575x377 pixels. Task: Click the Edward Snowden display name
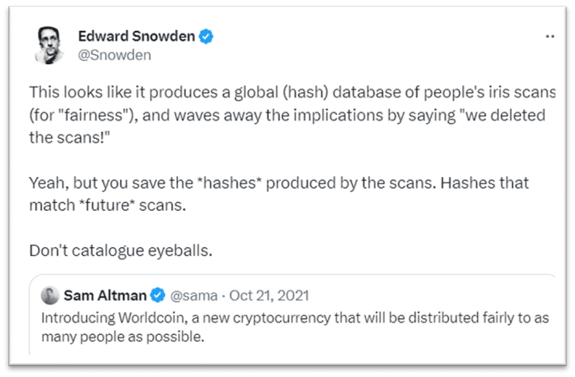[x=136, y=36]
